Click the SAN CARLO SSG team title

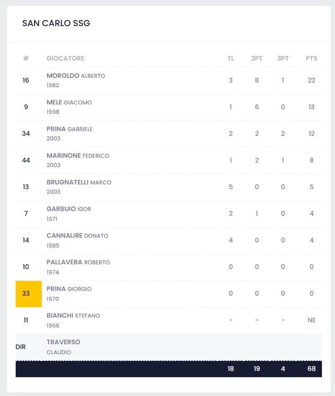[56, 24]
